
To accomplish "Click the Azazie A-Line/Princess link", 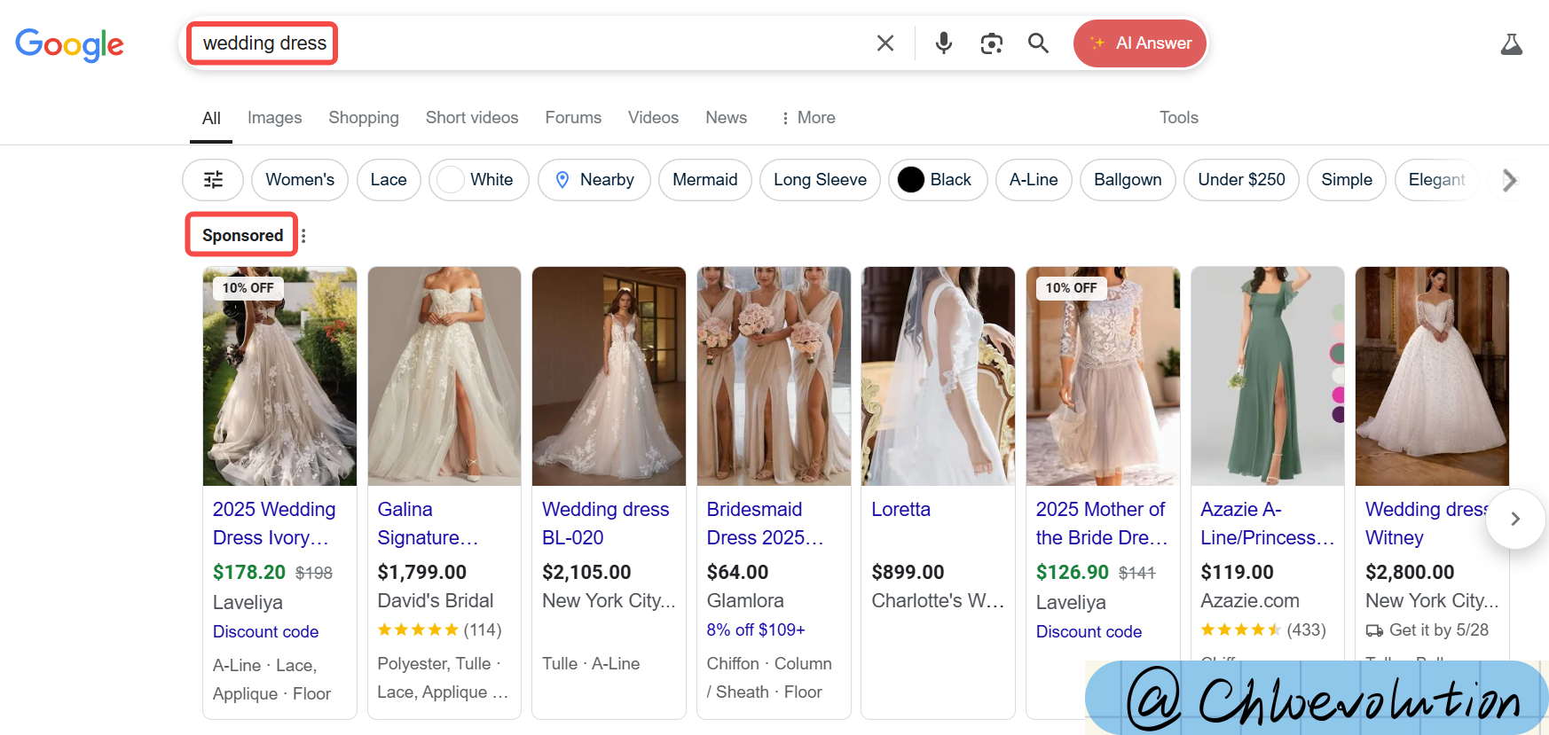I will (1267, 523).
